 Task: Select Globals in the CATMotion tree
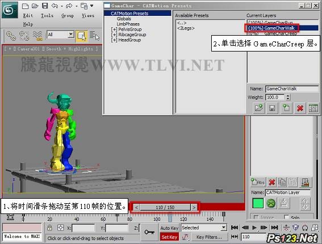click(124, 19)
